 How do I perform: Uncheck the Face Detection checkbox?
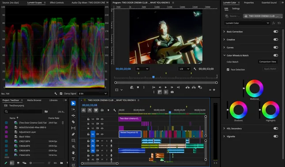[228, 70]
